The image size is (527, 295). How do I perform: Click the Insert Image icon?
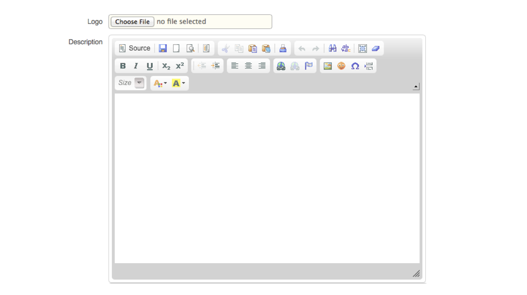(x=328, y=66)
